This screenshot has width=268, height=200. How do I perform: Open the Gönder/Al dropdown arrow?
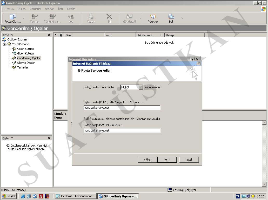point(140,18)
